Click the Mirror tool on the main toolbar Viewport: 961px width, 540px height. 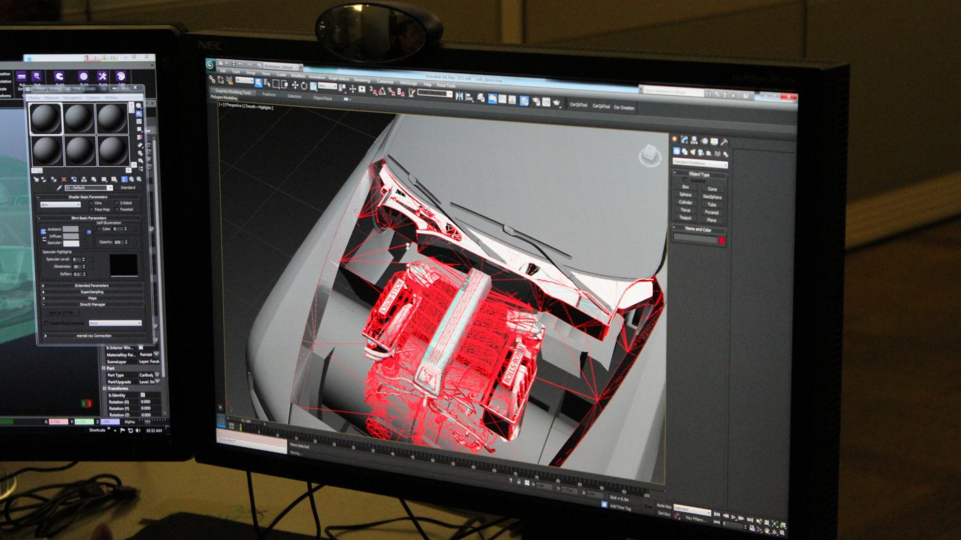pyautogui.click(x=459, y=95)
